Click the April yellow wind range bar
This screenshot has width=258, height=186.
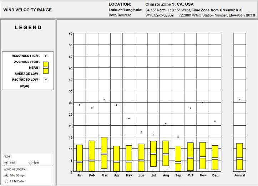click(x=116, y=159)
